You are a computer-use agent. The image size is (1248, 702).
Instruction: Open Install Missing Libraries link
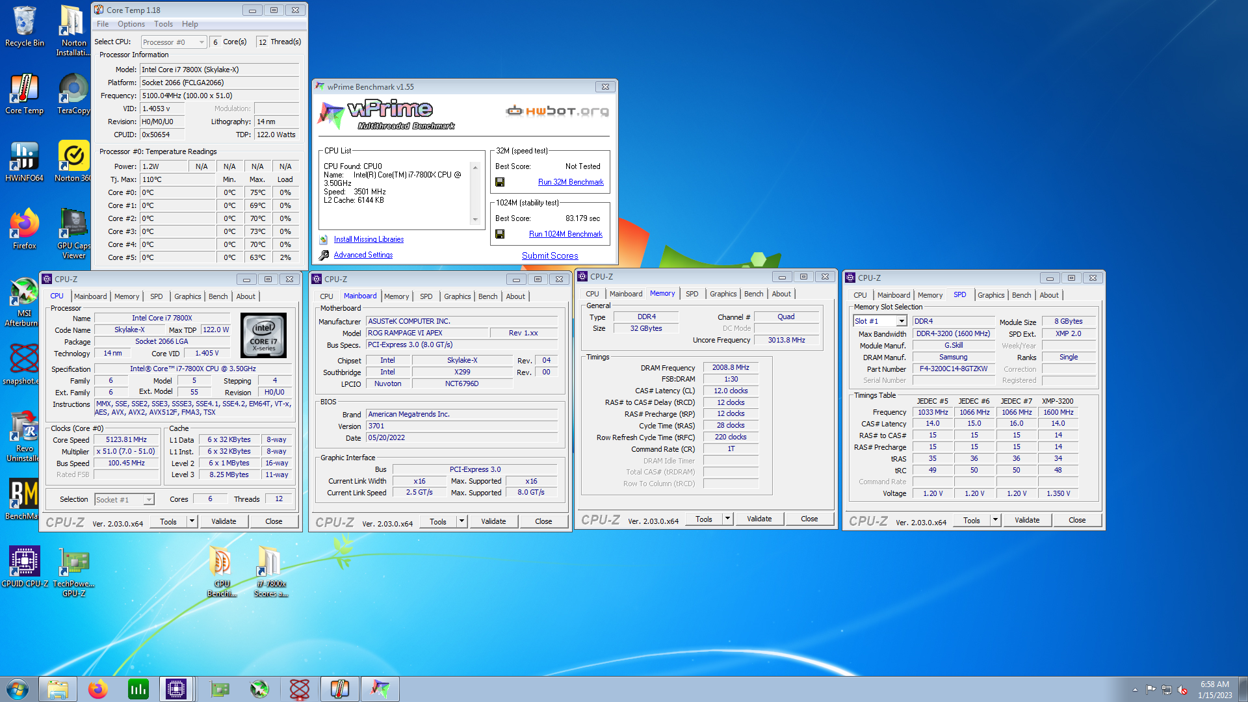tap(369, 239)
